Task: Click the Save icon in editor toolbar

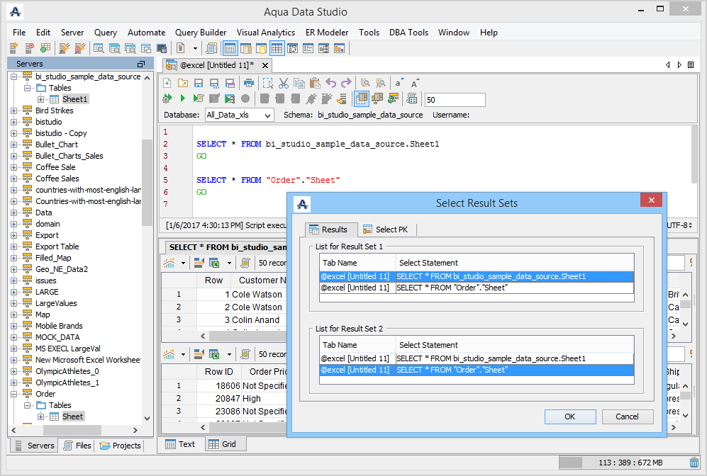Action: [x=198, y=83]
